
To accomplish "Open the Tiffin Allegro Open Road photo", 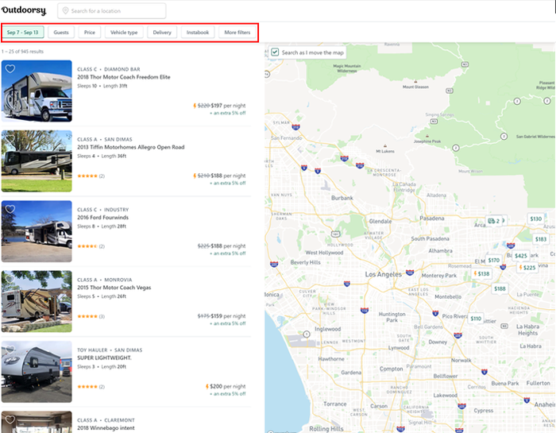I will click(37, 161).
